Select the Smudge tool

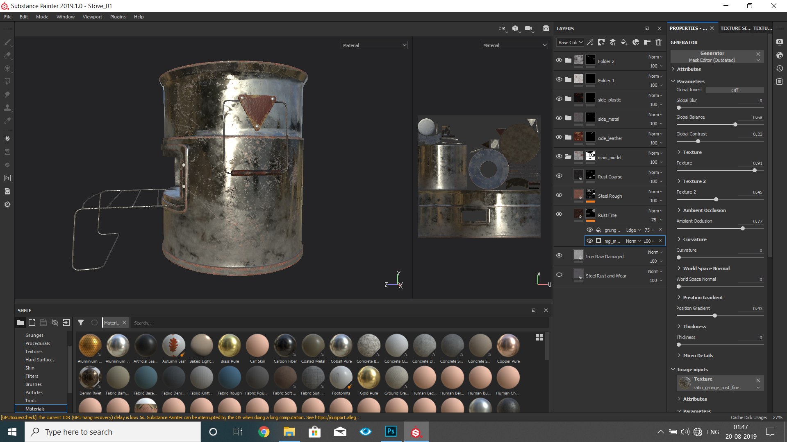(7, 95)
